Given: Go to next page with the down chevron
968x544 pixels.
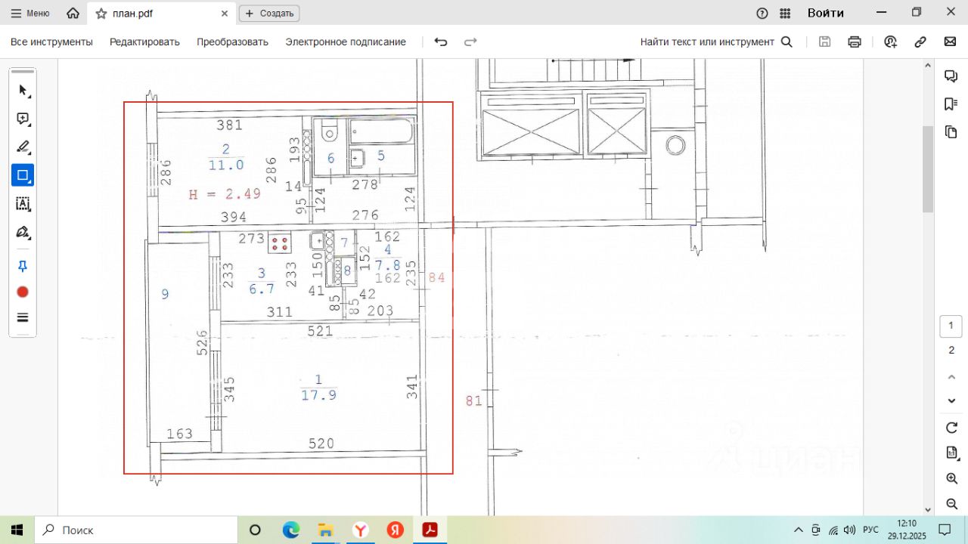Looking at the screenshot, I should point(951,400).
